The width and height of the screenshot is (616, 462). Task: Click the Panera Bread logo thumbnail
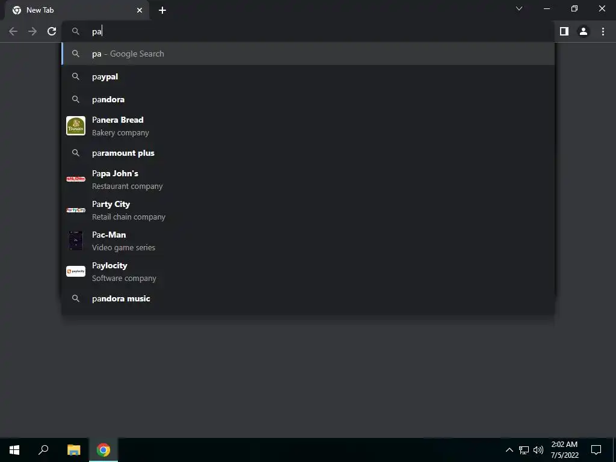(x=76, y=126)
